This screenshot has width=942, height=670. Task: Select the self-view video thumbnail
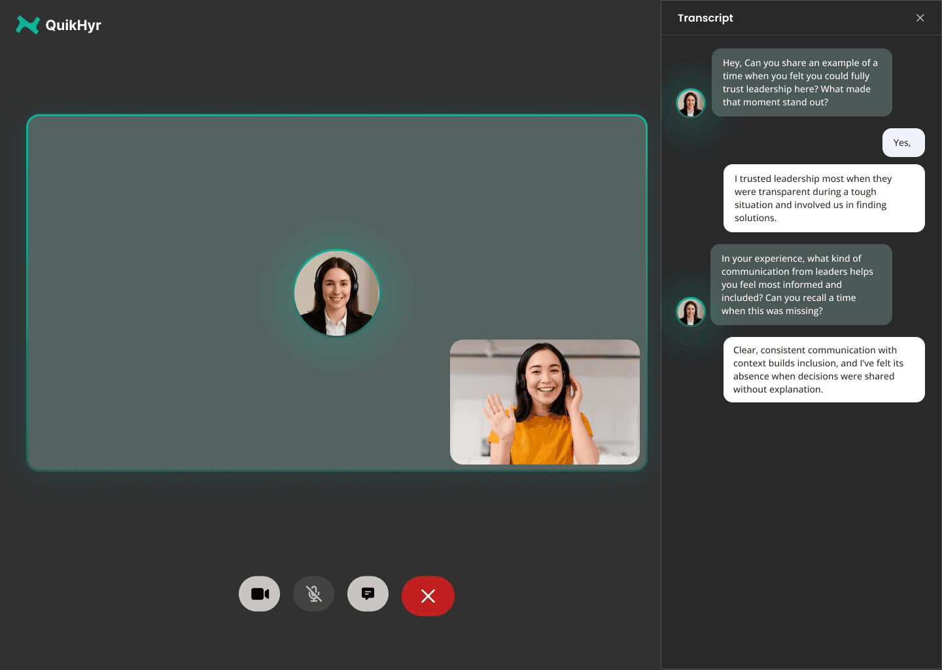coord(544,402)
